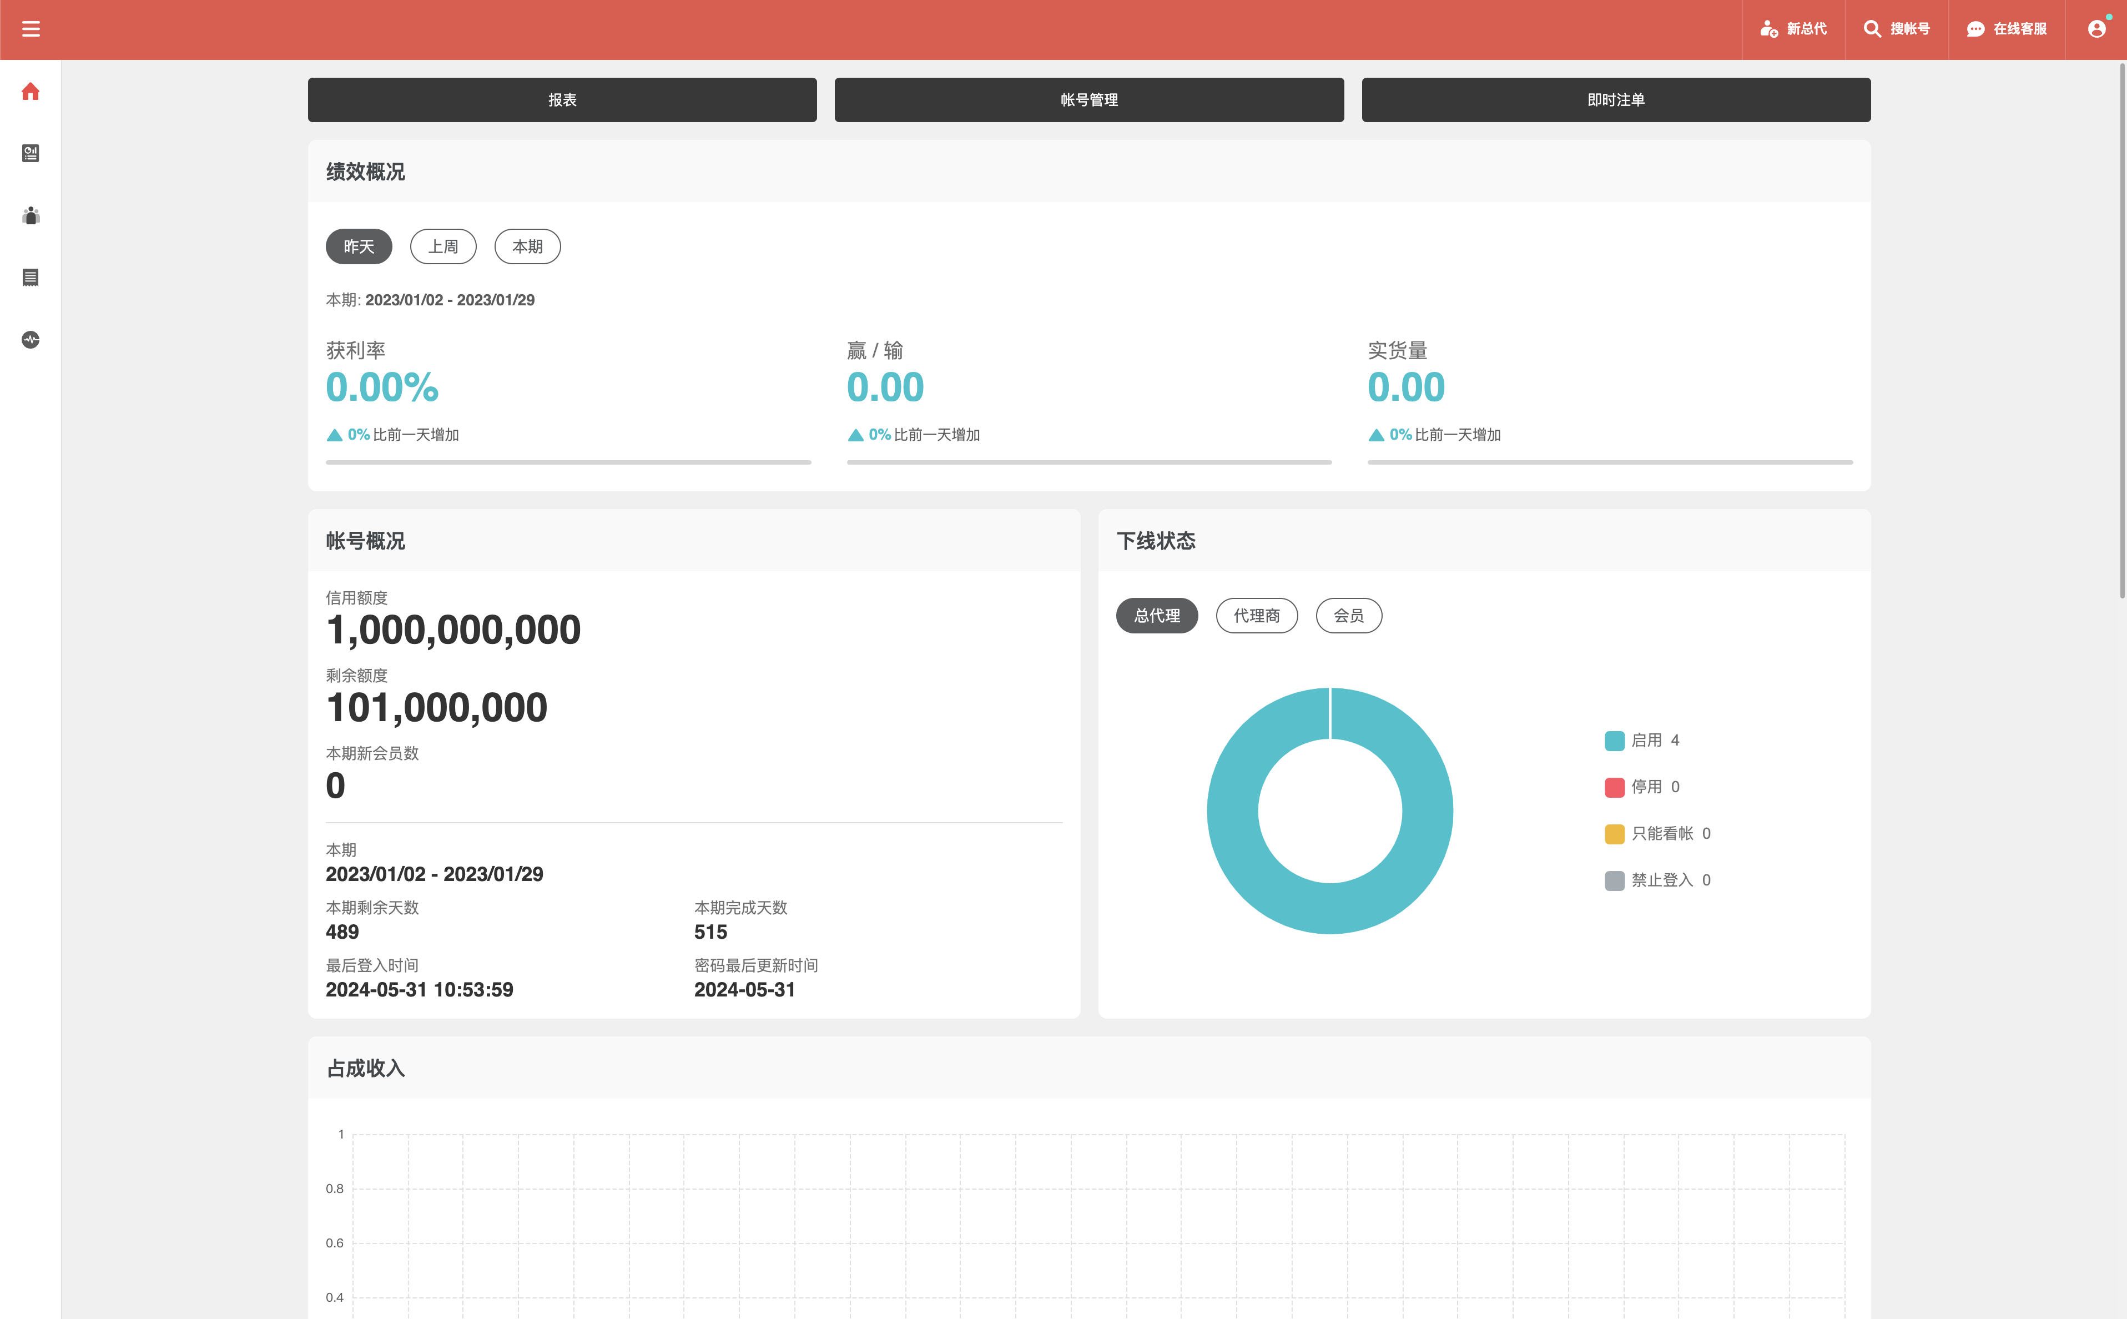
Task: Open the bet slip list sidebar icon
Action: [x=31, y=278]
